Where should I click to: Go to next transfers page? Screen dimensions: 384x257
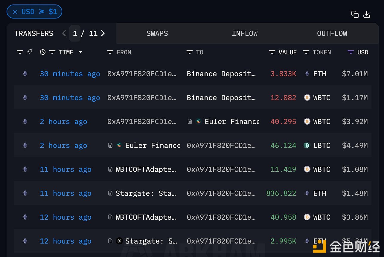coord(103,33)
